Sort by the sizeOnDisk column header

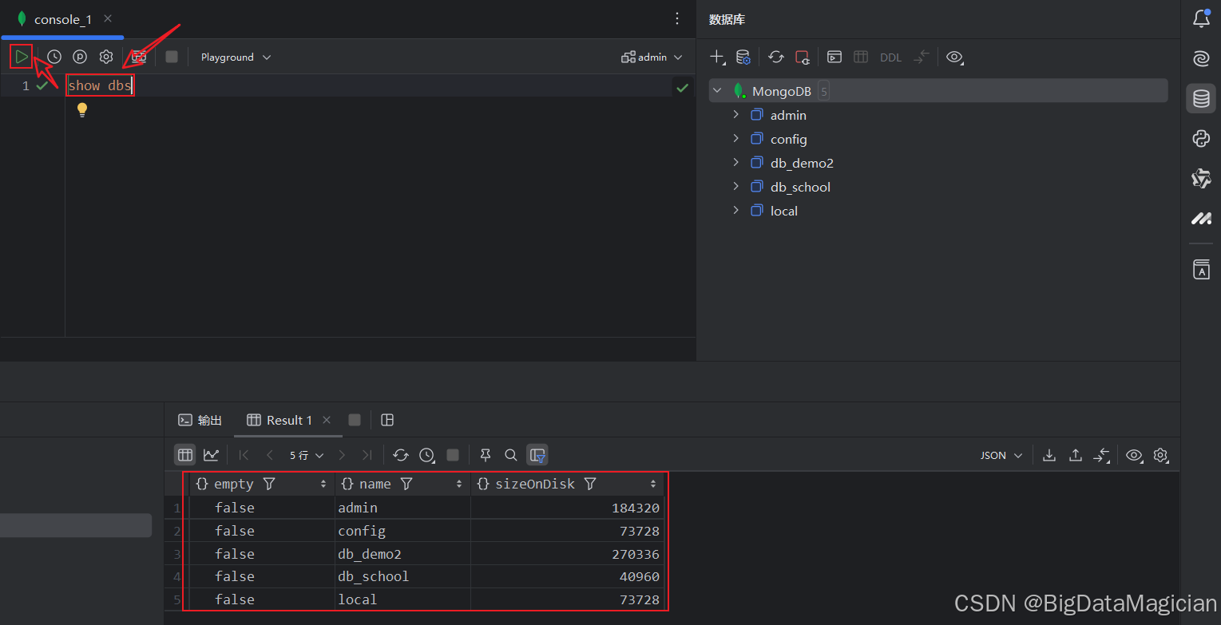pos(535,484)
